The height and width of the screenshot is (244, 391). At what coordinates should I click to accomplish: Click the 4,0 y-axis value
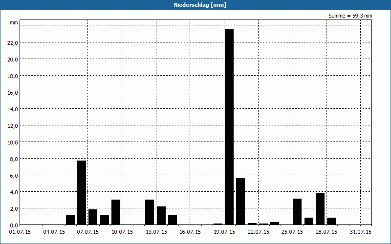point(14,192)
